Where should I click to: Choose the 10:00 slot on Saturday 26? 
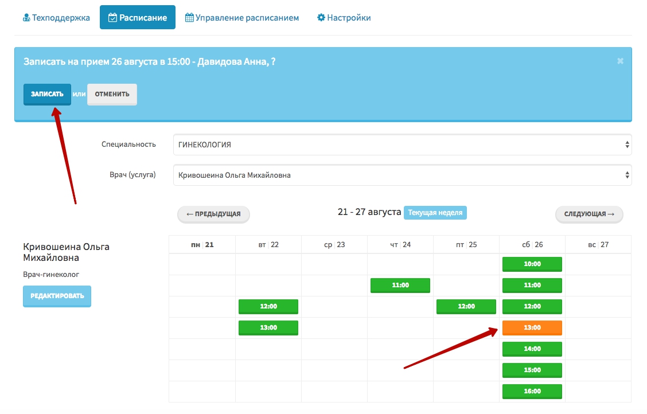pos(532,264)
